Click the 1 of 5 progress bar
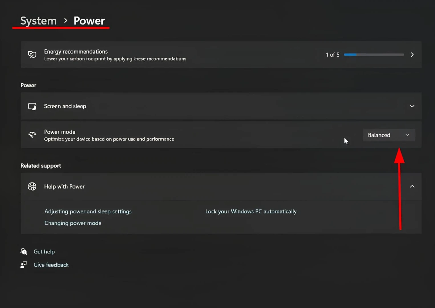 click(374, 54)
